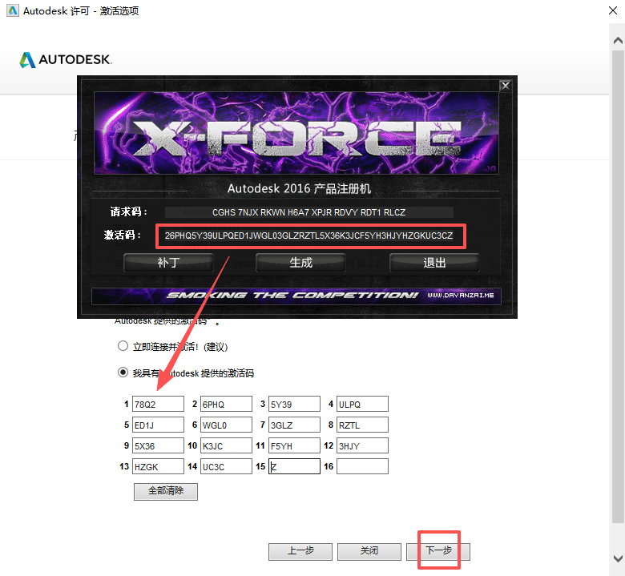The width and height of the screenshot is (625, 576).
Task: Click activation code box 7 containing 3GLZ
Action: [x=294, y=425]
